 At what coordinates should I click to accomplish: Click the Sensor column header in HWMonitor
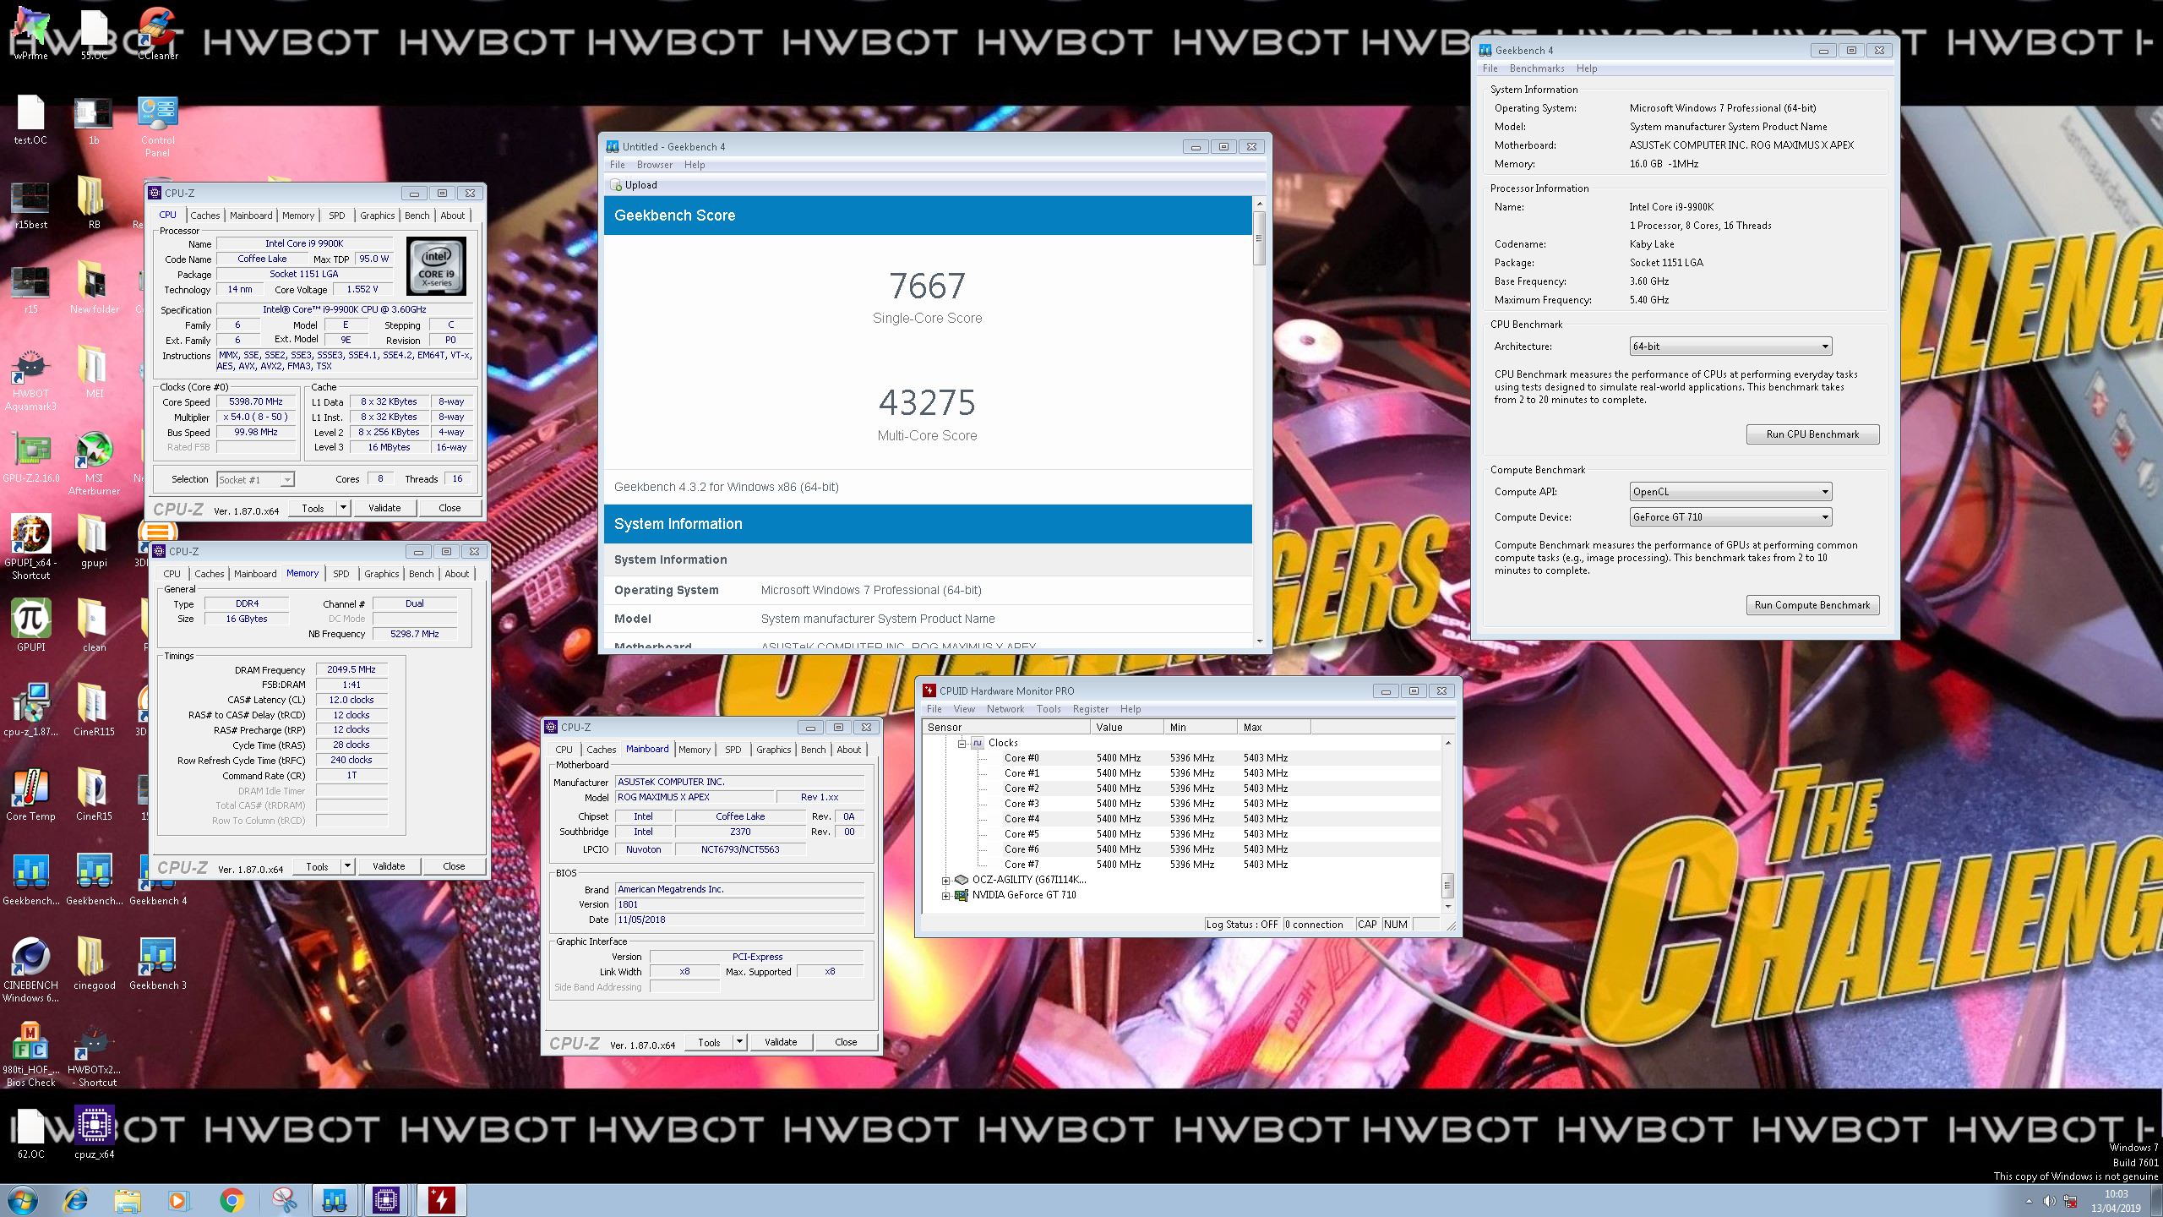[x=1005, y=728]
